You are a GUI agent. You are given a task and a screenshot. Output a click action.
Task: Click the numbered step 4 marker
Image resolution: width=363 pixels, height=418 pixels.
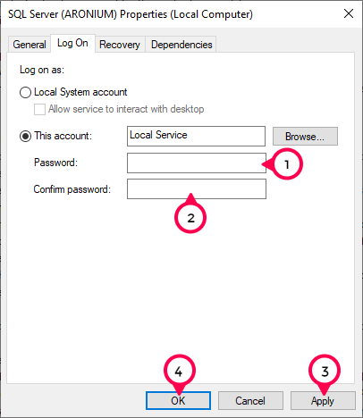[180, 371]
